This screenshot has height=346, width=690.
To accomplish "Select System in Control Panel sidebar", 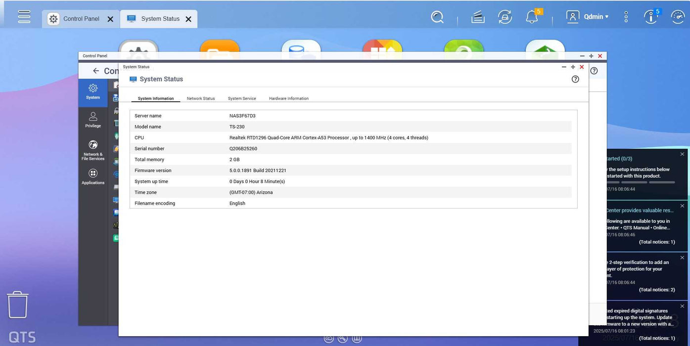I will [x=93, y=92].
